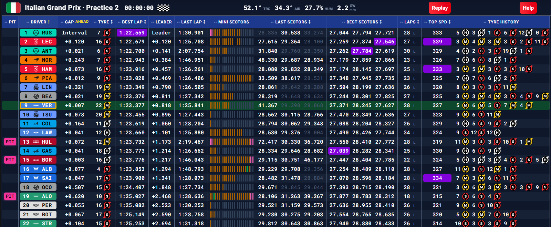
Task: Select driver LEC in position 2
Action: click(38, 42)
